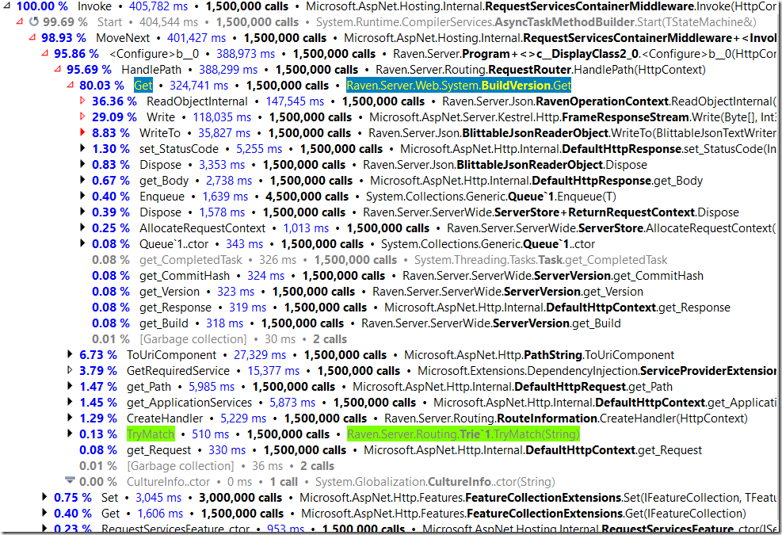
Task: Click the recursion icon beside the Start row
Action: [x=34, y=22]
